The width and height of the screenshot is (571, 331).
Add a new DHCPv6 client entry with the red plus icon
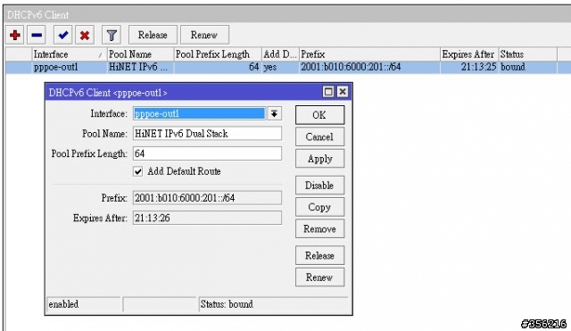pyautogui.click(x=15, y=36)
